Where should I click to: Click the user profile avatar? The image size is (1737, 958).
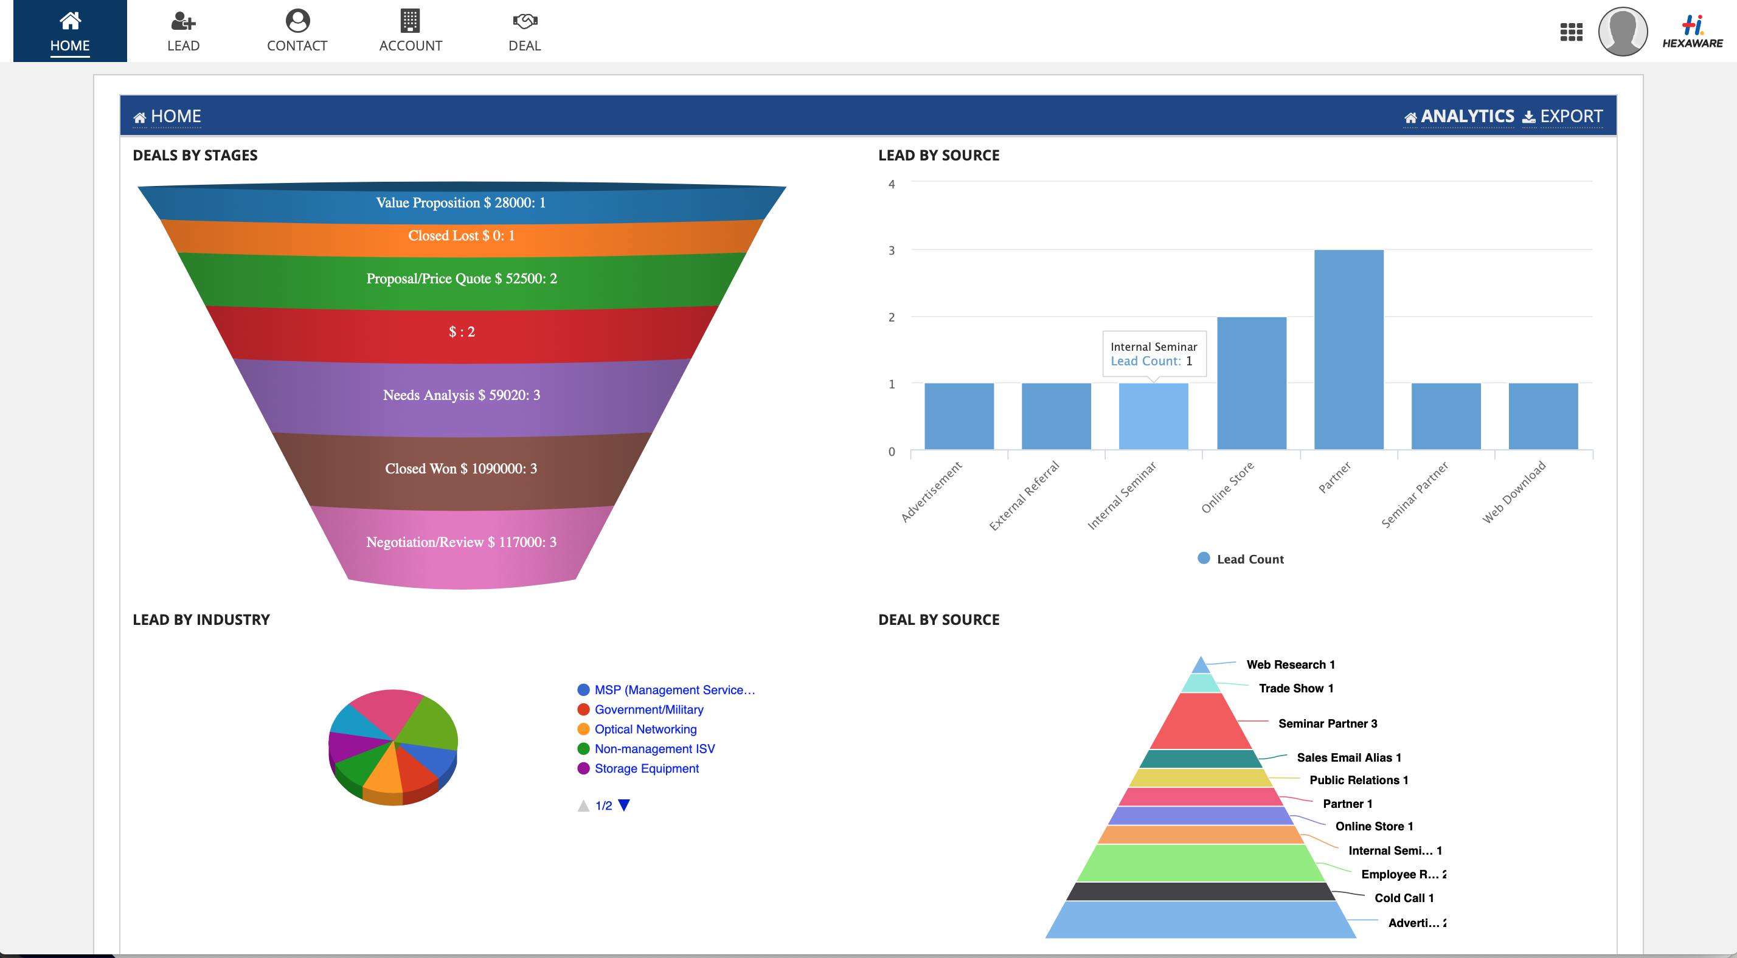point(1623,32)
